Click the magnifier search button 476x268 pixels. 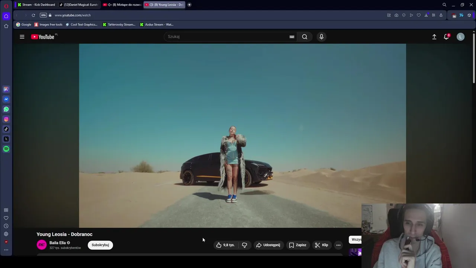pos(305,36)
